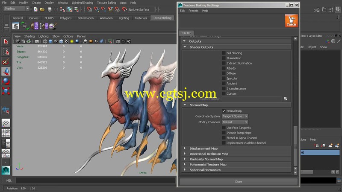This screenshot has width=342, height=192.
Task: Collapse the Shader Outputs section
Action: [x=185, y=47]
